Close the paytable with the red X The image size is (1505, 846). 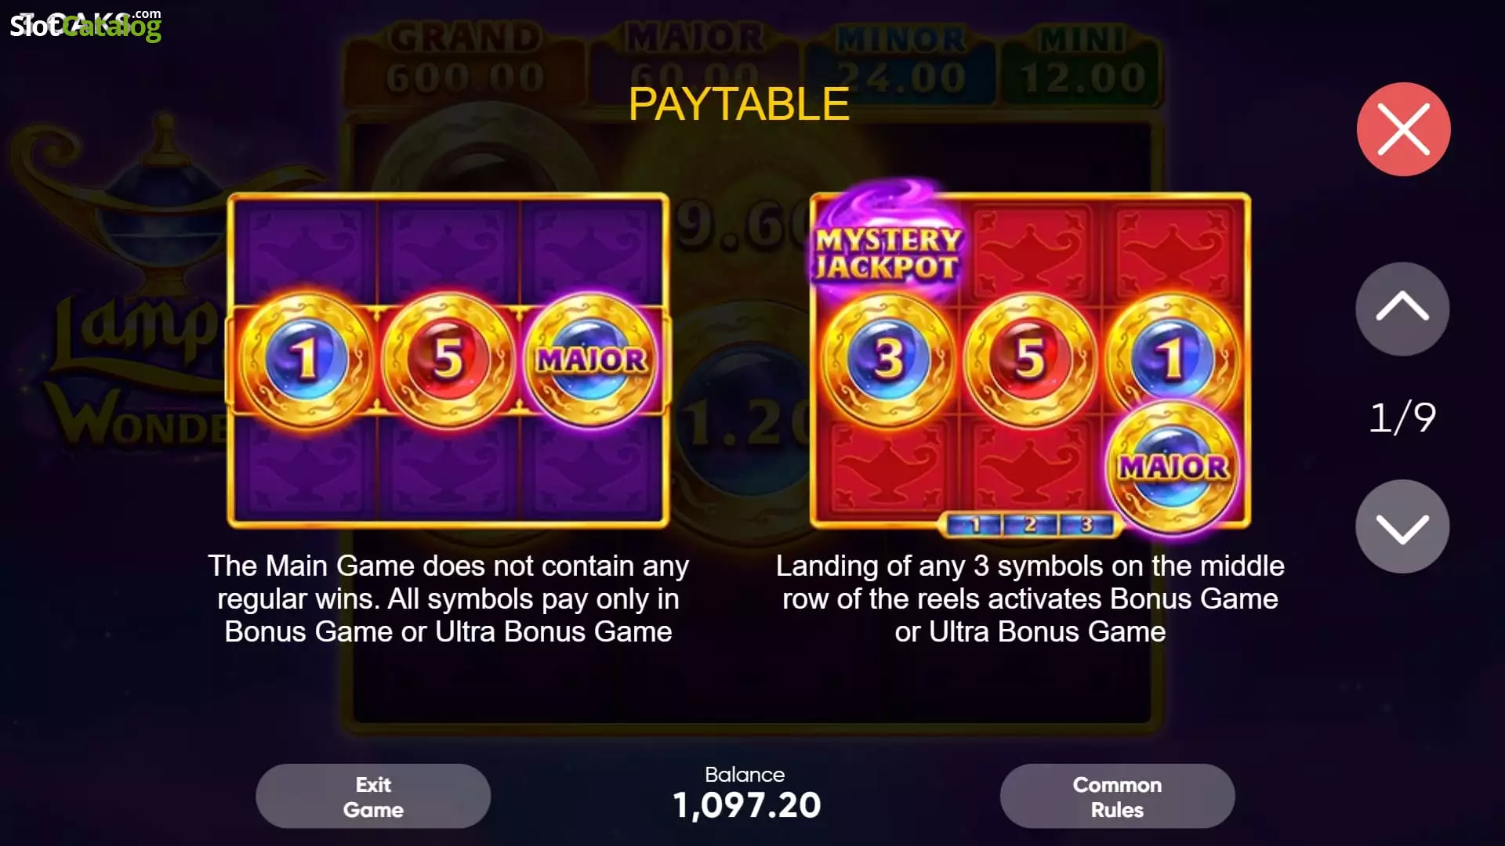[1403, 129]
